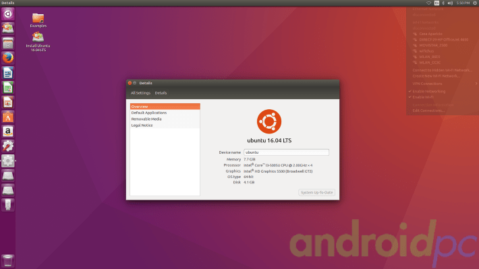The height and width of the screenshot is (269, 479).
Task: Click the ubuntu 16.04 LTS heading
Action: coord(269,140)
